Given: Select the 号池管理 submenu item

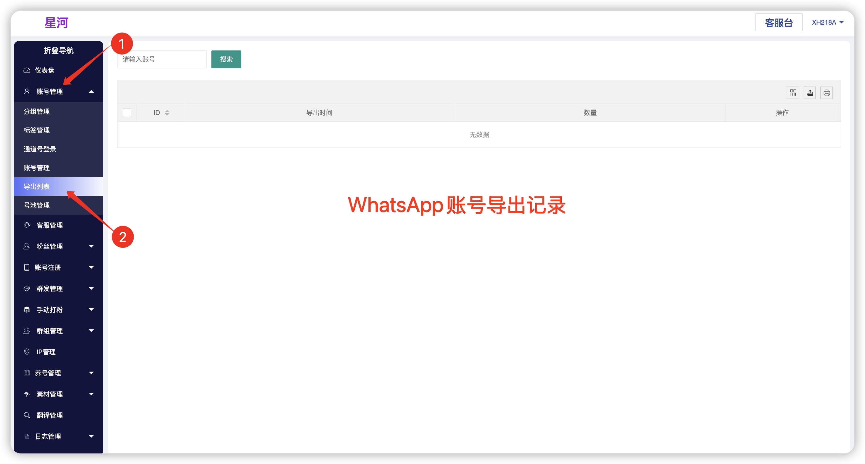Looking at the screenshot, I should [37, 205].
